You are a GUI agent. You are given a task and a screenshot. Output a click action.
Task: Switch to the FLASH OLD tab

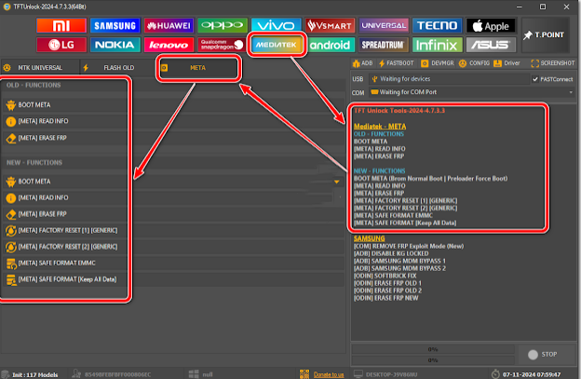[x=118, y=68]
